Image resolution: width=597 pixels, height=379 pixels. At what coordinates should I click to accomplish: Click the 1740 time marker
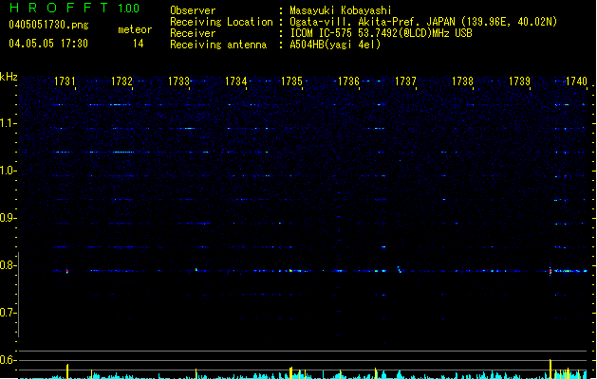[576, 81]
